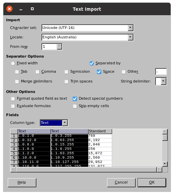Click the From row spinner down arrow

[x=60, y=48]
